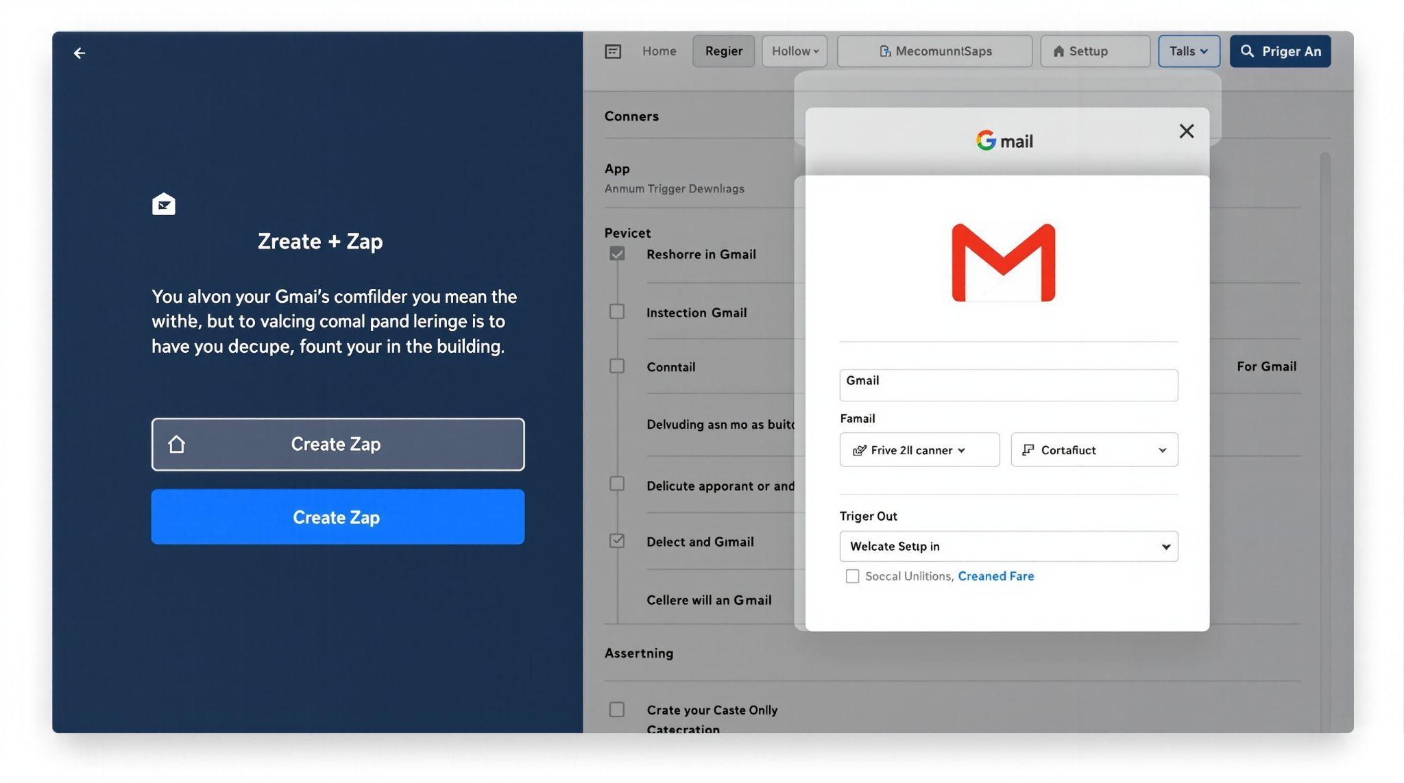1404x783 pixels.
Task: Follow the Creaned Fare link
Action: click(995, 576)
